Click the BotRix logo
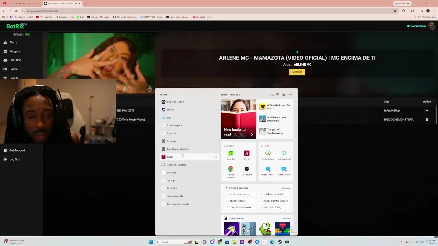The height and width of the screenshot is (246, 438). 16,26
